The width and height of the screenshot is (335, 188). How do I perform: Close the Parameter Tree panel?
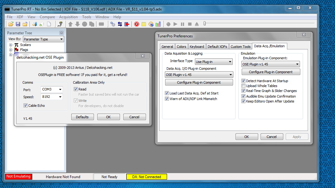coord(62,33)
